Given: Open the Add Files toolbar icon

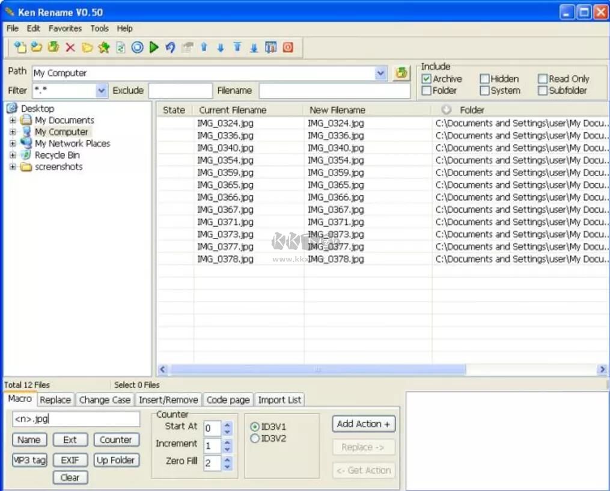Looking at the screenshot, I should 19,47.
